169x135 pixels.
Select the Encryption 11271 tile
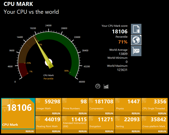click(x=101, y=123)
